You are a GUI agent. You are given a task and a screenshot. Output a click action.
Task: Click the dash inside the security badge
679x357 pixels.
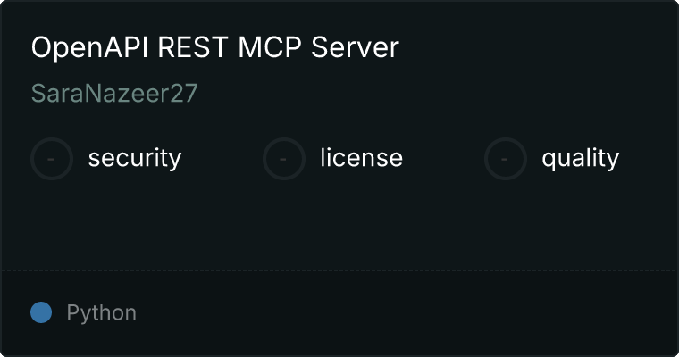pyautogui.click(x=51, y=159)
